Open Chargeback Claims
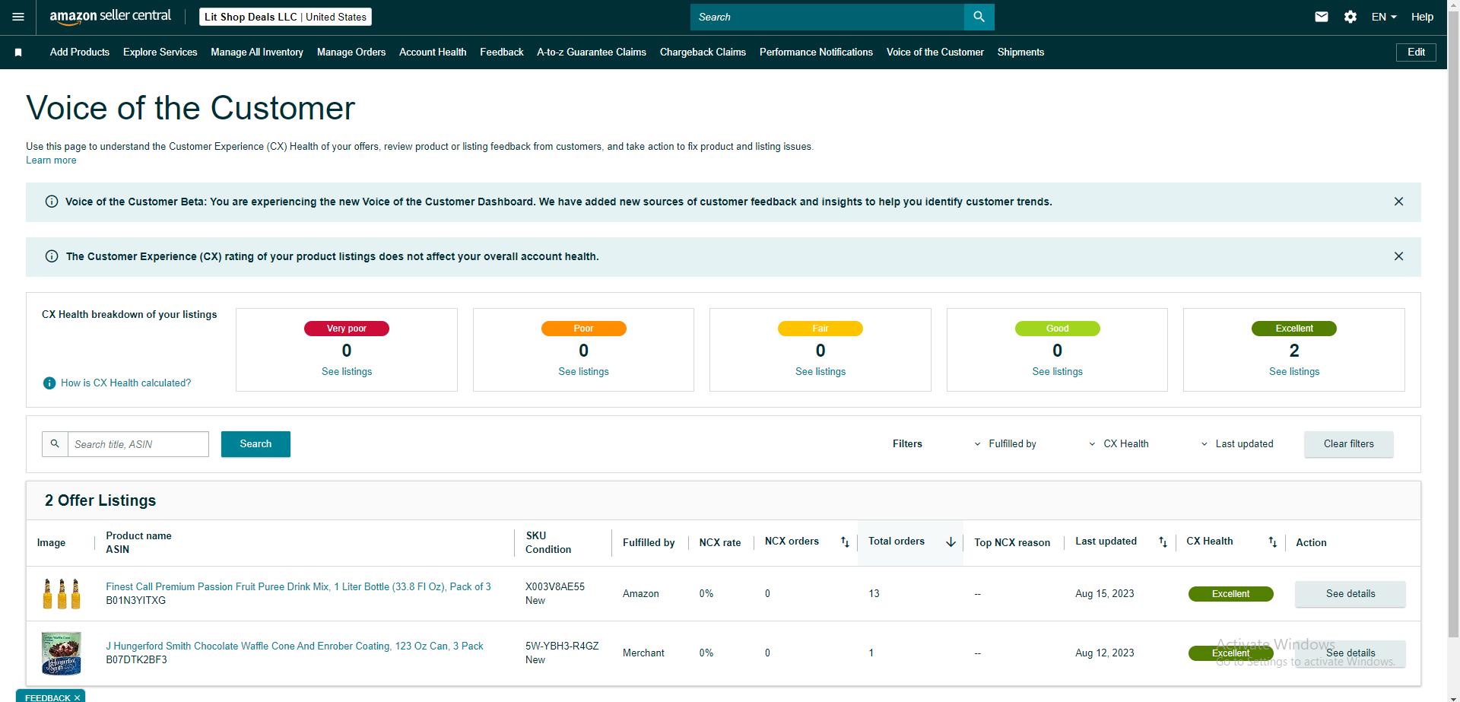Viewport: 1460px width, 702px height. (x=703, y=52)
